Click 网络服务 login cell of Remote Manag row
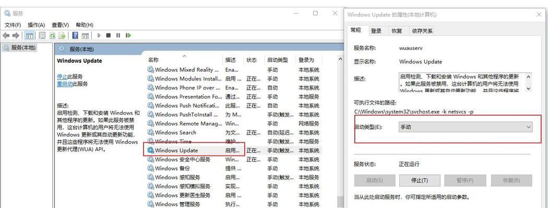This screenshot has width=548, height=208. [308, 124]
